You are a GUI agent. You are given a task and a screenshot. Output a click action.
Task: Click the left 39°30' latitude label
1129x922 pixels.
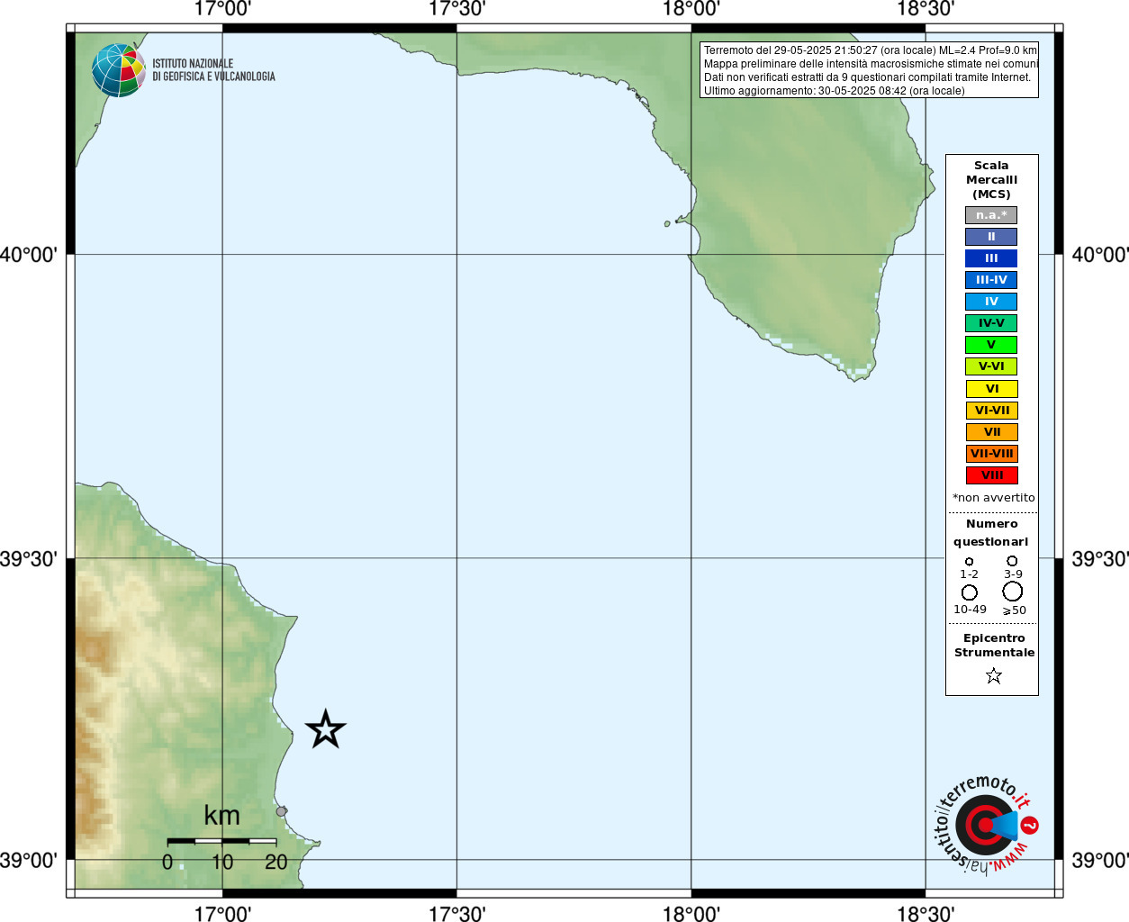coord(29,559)
